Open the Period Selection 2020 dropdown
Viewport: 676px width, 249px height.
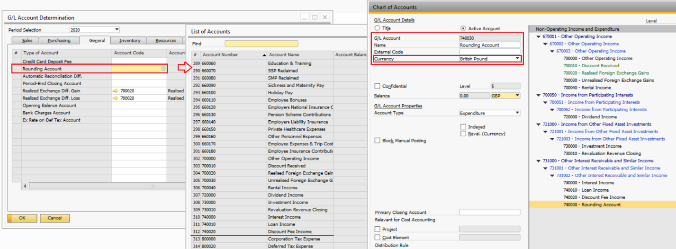coord(117,30)
